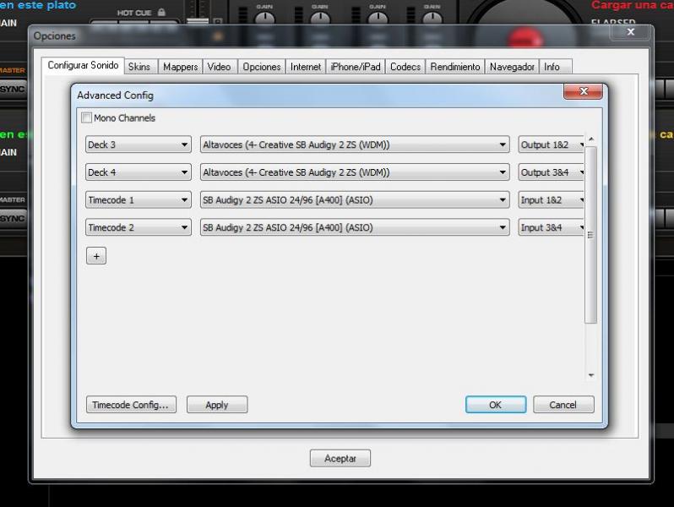This screenshot has width=674, height=507.
Task: Switch to the Mappers tab
Action: (181, 67)
